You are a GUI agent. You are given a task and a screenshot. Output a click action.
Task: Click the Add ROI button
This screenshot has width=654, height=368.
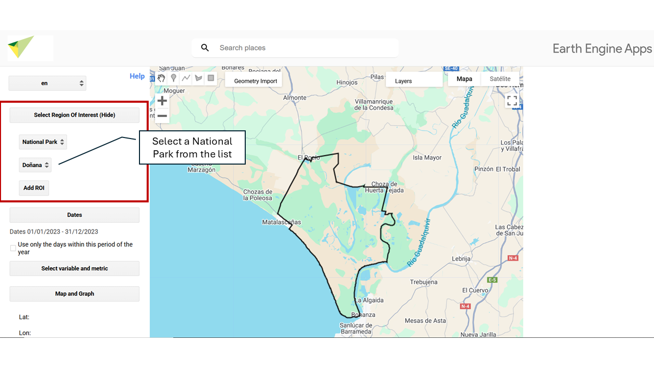coord(34,188)
